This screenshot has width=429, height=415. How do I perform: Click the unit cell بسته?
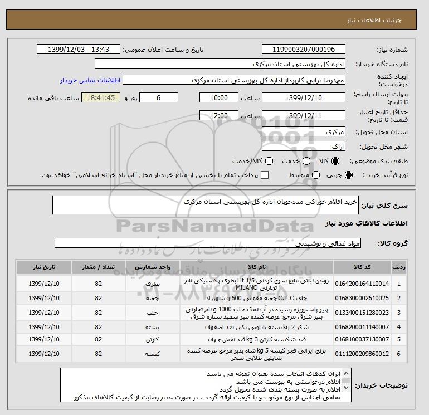(x=153, y=327)
